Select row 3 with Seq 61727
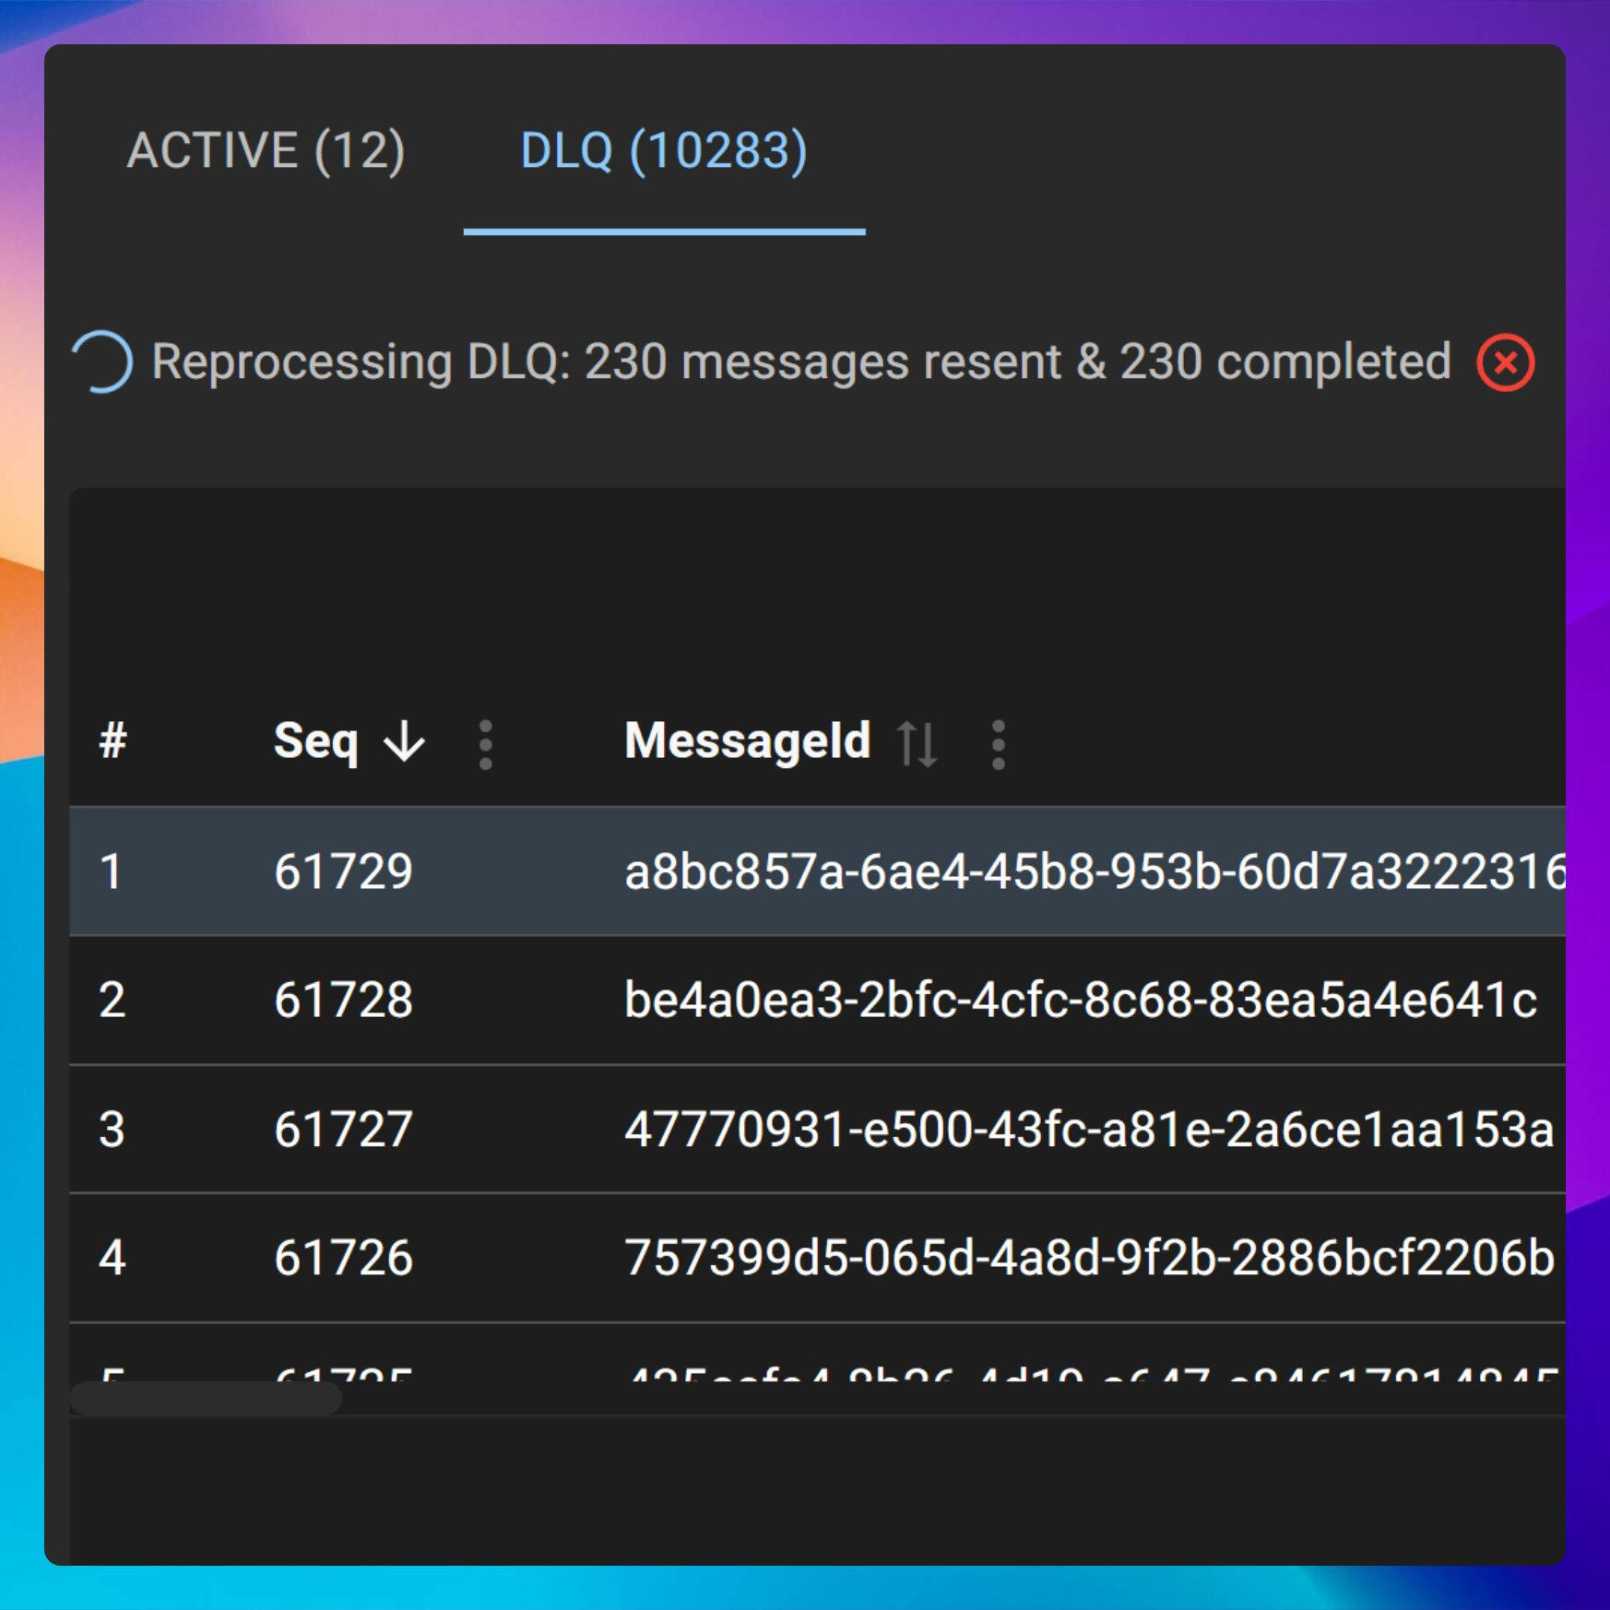The image size is (1610, 1610). coord(343,1130)
